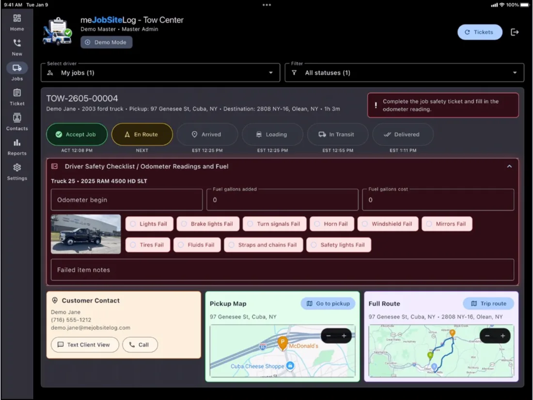533x400 pixels.
Task: Click Truck 25 • 2025 RAM 4500 HD SLT
Action: 99,181
